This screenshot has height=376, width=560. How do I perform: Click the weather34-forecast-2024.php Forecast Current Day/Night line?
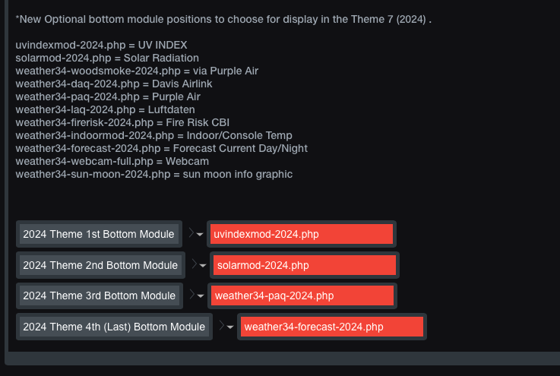tap(161, 148)
